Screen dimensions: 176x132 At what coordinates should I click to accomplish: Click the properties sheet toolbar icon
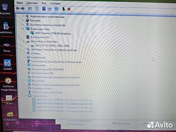(37, 9)
